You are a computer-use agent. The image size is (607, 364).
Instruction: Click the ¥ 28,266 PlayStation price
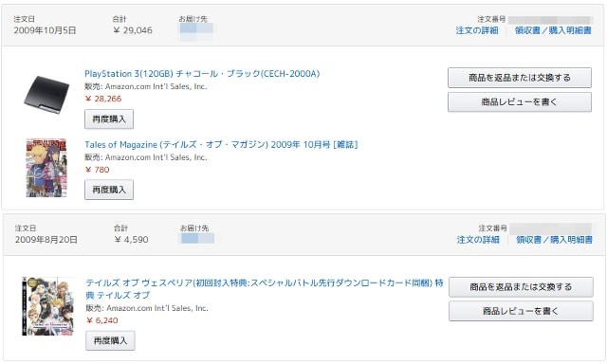103,99
